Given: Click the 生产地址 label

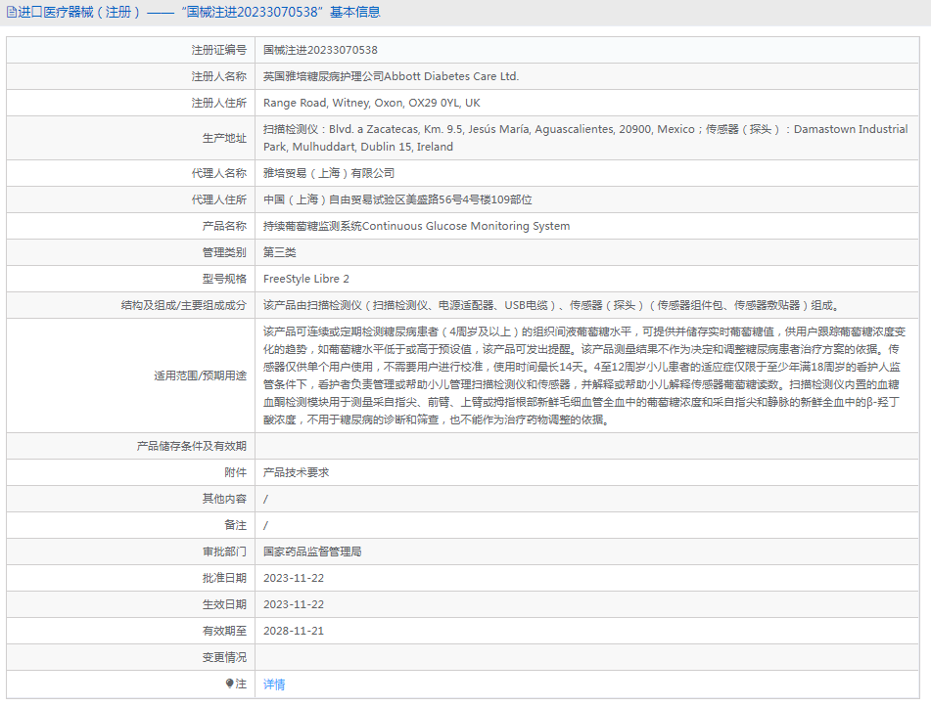Looking at the screenshot, I should click(224, 138).
